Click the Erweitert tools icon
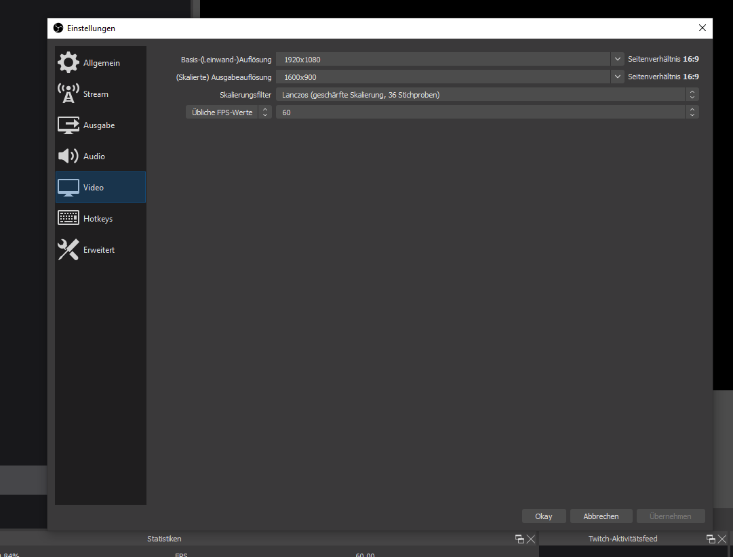Viewport: 733px width, 557px height. click(x=68, y=249)
